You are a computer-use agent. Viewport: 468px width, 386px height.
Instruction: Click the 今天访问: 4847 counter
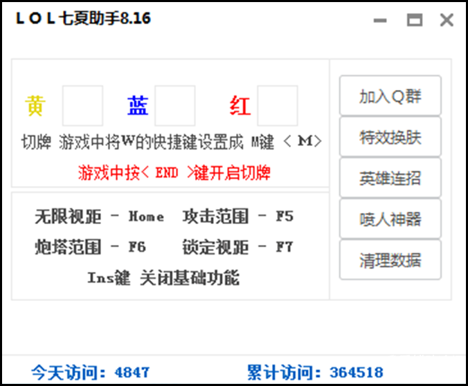91,372
